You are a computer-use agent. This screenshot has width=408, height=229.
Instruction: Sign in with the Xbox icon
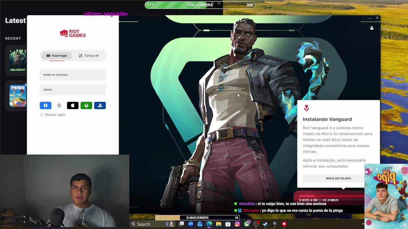[x=86, y=106]
